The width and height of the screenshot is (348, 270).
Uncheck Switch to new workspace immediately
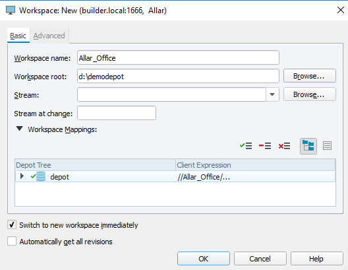(x=12, y=224)
